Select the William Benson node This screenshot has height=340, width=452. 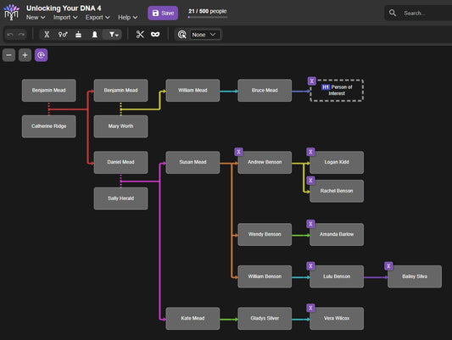(265, 276)
